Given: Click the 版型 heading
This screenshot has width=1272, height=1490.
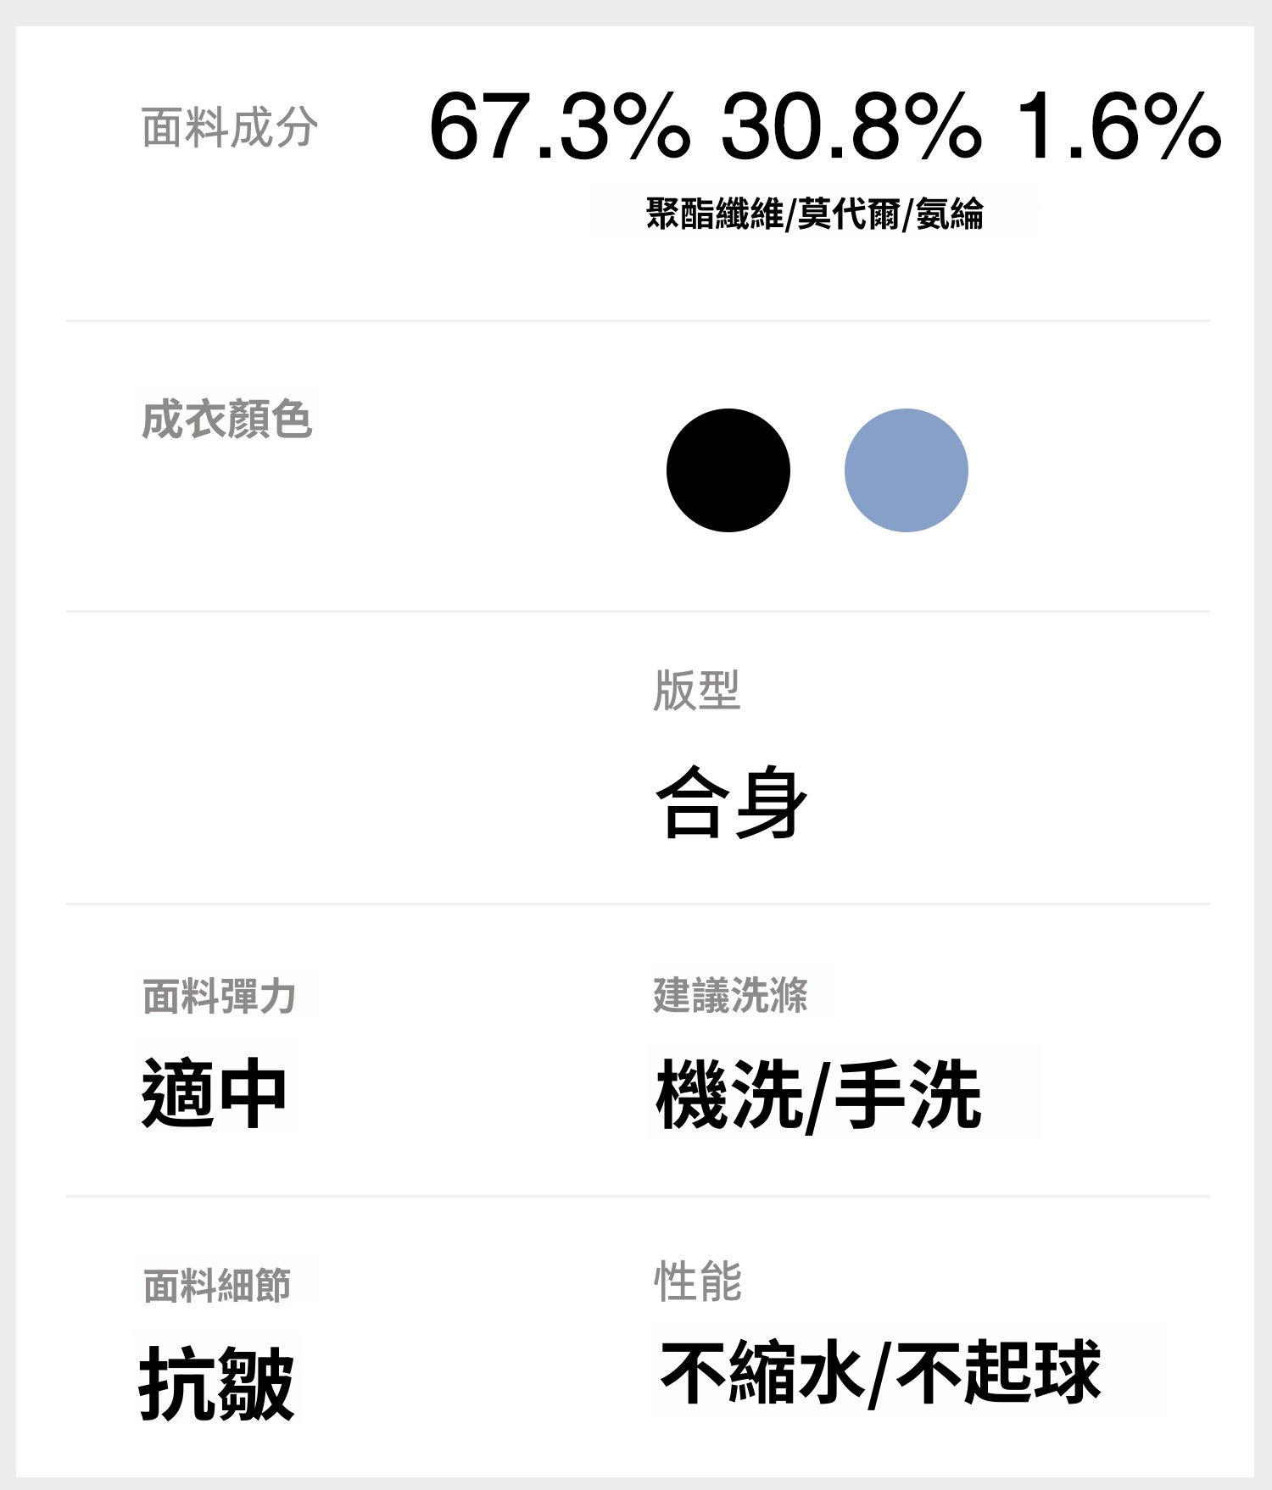Looking at the screenshot, I should point(696,690).
